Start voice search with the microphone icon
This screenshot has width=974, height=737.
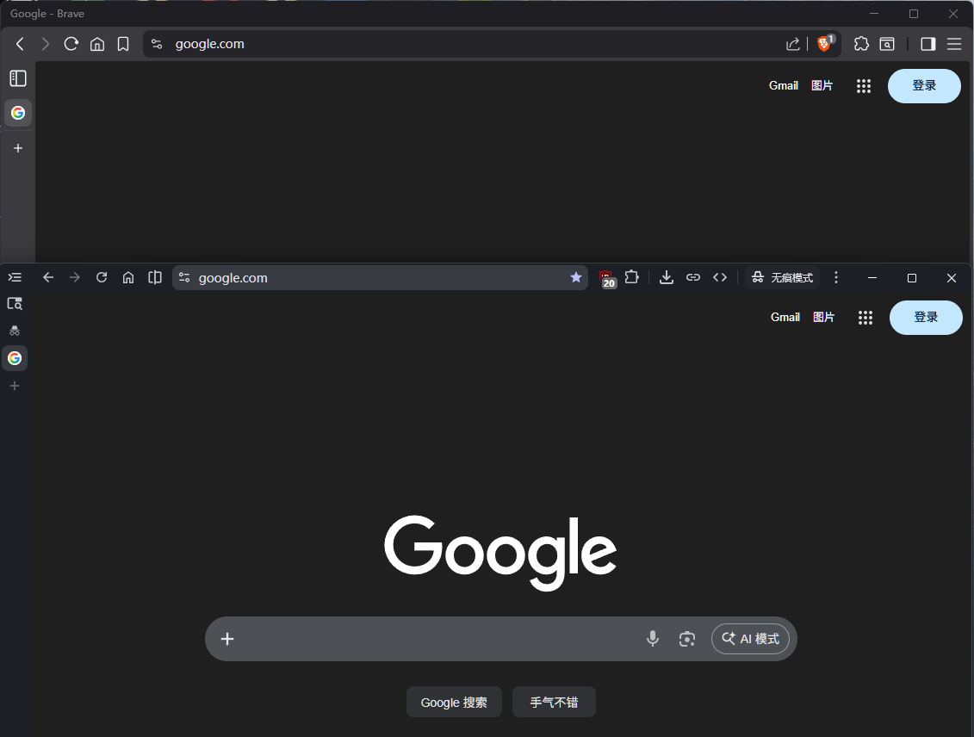point(653,639)
